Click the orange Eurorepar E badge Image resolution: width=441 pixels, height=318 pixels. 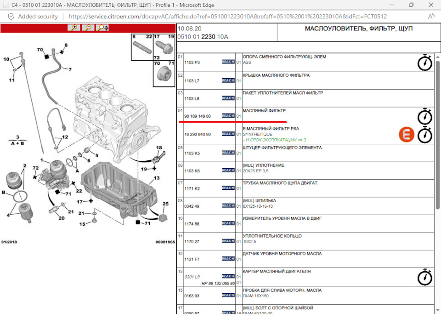coord(407,135)
